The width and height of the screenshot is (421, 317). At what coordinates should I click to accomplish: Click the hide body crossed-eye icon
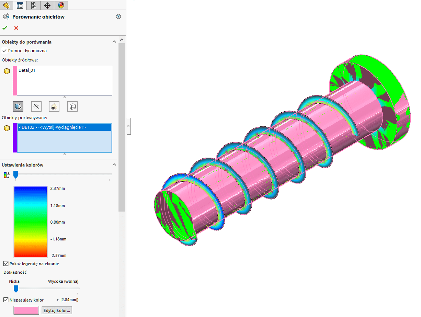click(36, 106)
